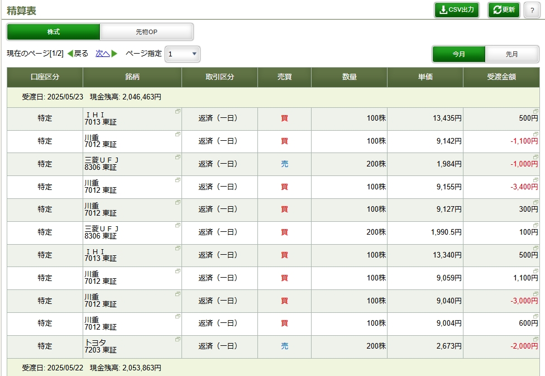The image size is (545, 376).
Task: Click popup icon above the -3,400円 amount
Action: coord(536,180)
